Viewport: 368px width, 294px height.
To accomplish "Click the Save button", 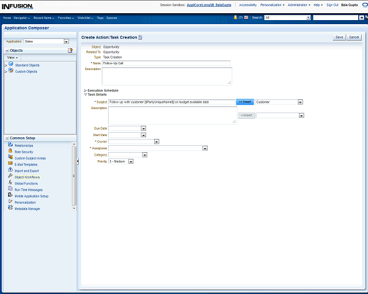I will (x=339, y=37).
